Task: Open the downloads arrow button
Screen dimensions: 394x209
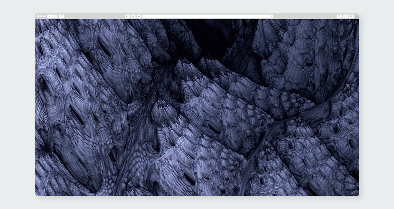Action: 351,16
